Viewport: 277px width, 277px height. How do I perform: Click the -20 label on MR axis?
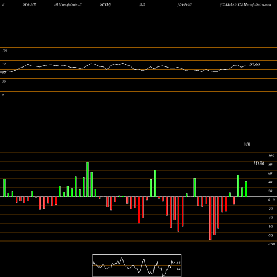tap(270, 209)
